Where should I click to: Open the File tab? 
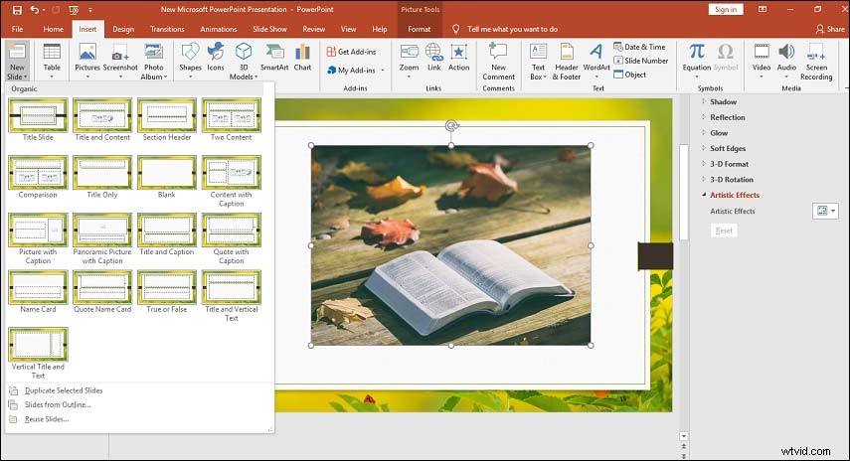[x=17, y=29]
